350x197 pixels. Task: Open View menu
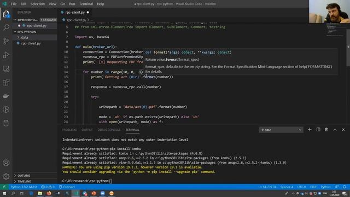[52, 4]
